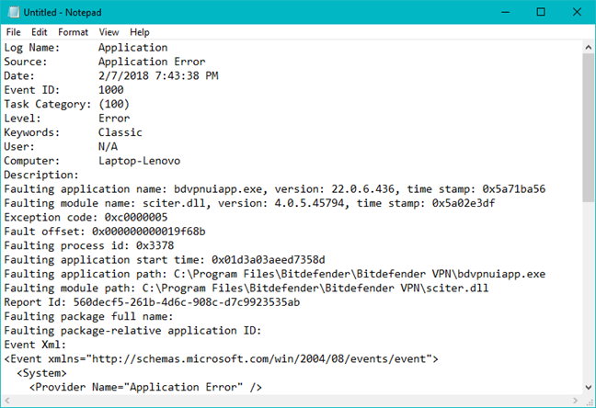Click the Level value "Error"
This screenshot has height=408, width=596.
[114, 119]
